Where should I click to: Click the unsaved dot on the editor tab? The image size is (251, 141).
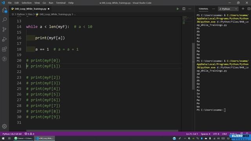point(49,9)
